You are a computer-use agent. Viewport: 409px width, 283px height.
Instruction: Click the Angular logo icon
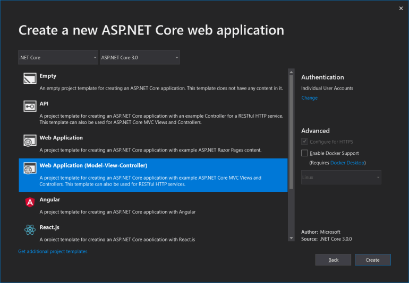point(30,202)
